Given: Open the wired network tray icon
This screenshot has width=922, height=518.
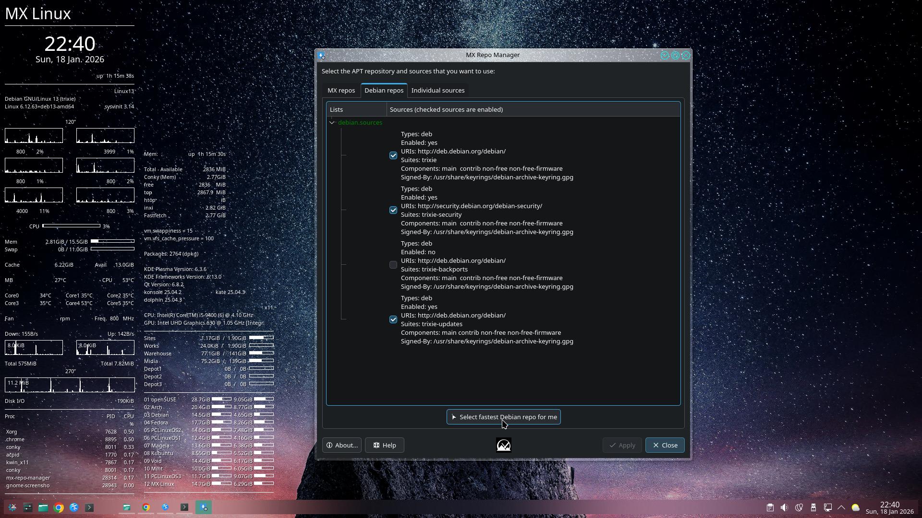Looking at the screenshot, I should 828,507.
